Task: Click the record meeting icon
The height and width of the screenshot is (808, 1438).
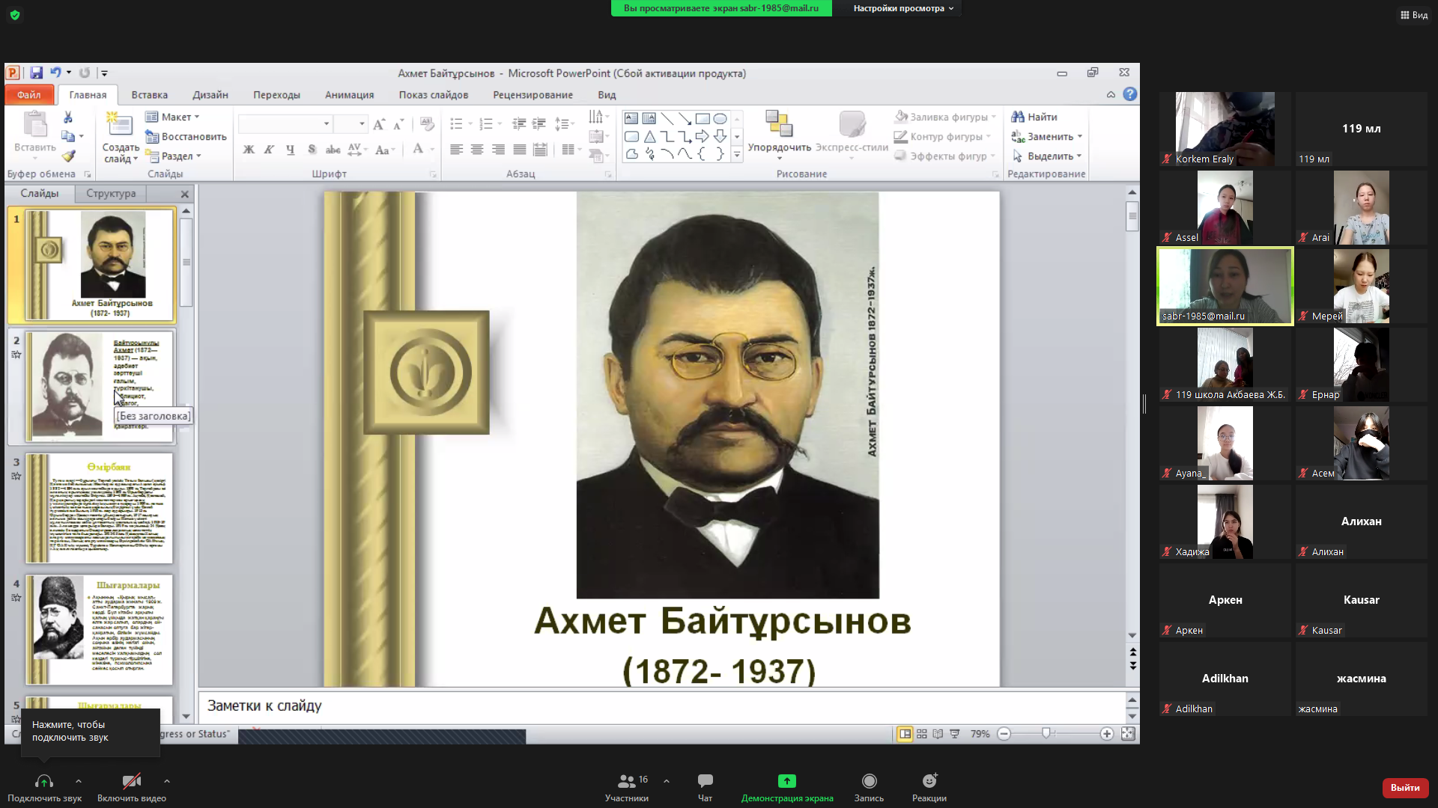Action: [x=869, y=781]
